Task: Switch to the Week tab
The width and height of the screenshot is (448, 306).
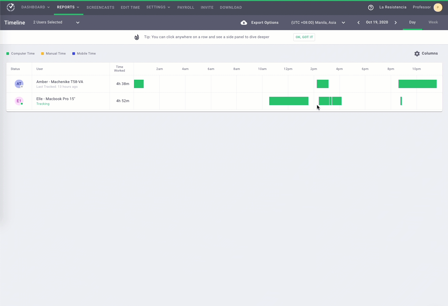Action: (433, 22)
